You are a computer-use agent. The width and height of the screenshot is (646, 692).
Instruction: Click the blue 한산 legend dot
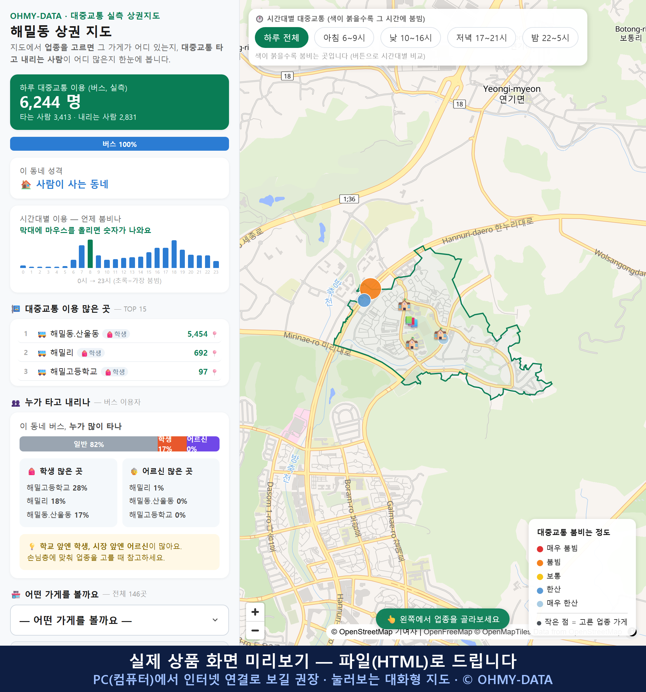tap(540, 590)
